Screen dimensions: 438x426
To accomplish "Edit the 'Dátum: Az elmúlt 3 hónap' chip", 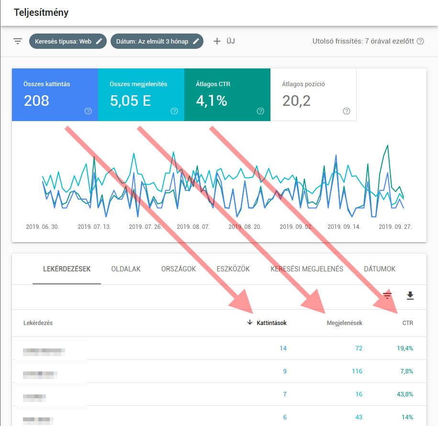I will 157,41.
